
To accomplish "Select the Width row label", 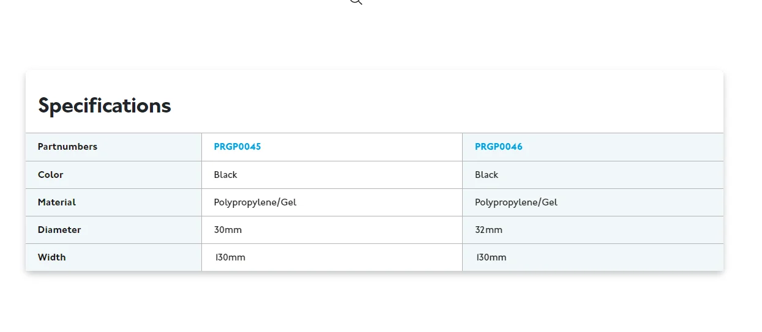I will pyautogui.click(x=52, y=257).
